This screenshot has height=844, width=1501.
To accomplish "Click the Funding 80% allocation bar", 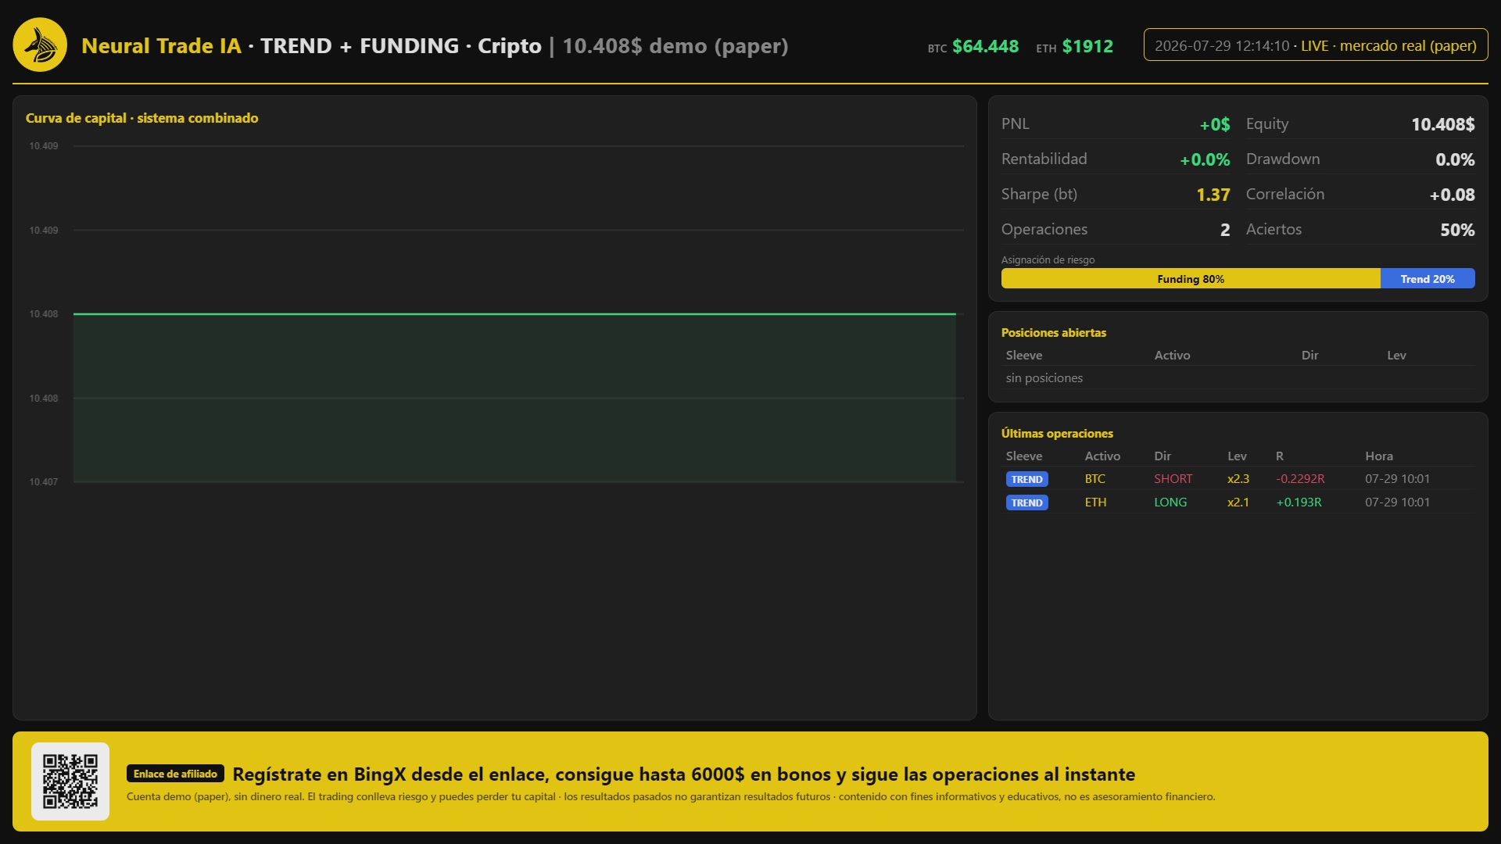I will coord(1191,279).
